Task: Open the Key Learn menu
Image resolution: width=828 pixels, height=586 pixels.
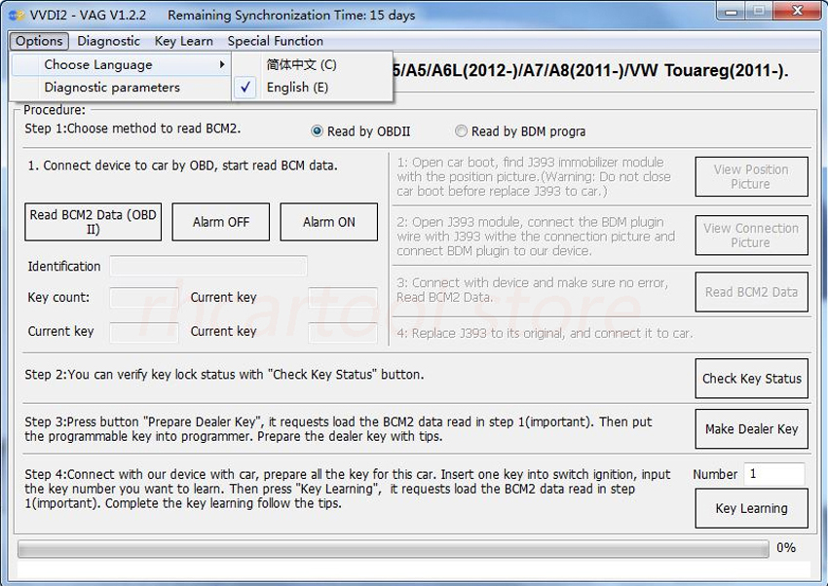Action: 184,41
